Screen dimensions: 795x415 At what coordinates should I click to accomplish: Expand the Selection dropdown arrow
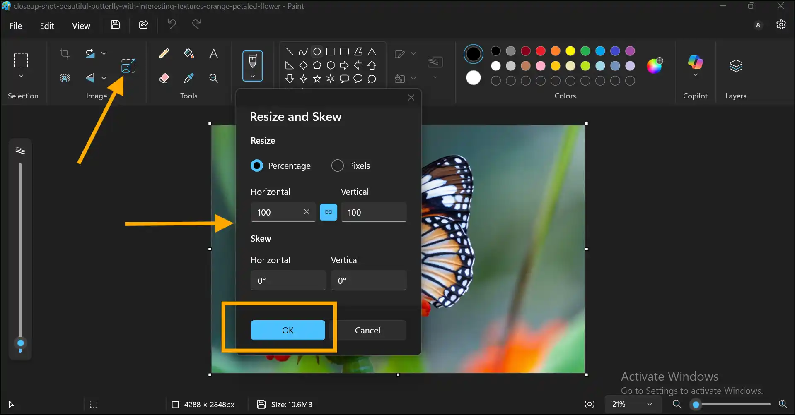(x=21, y=76)
